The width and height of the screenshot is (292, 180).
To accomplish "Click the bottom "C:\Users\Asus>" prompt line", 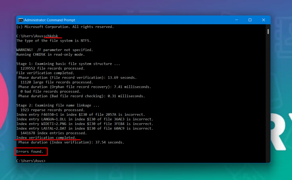I will pyautogui.click(x=31, y=161).
